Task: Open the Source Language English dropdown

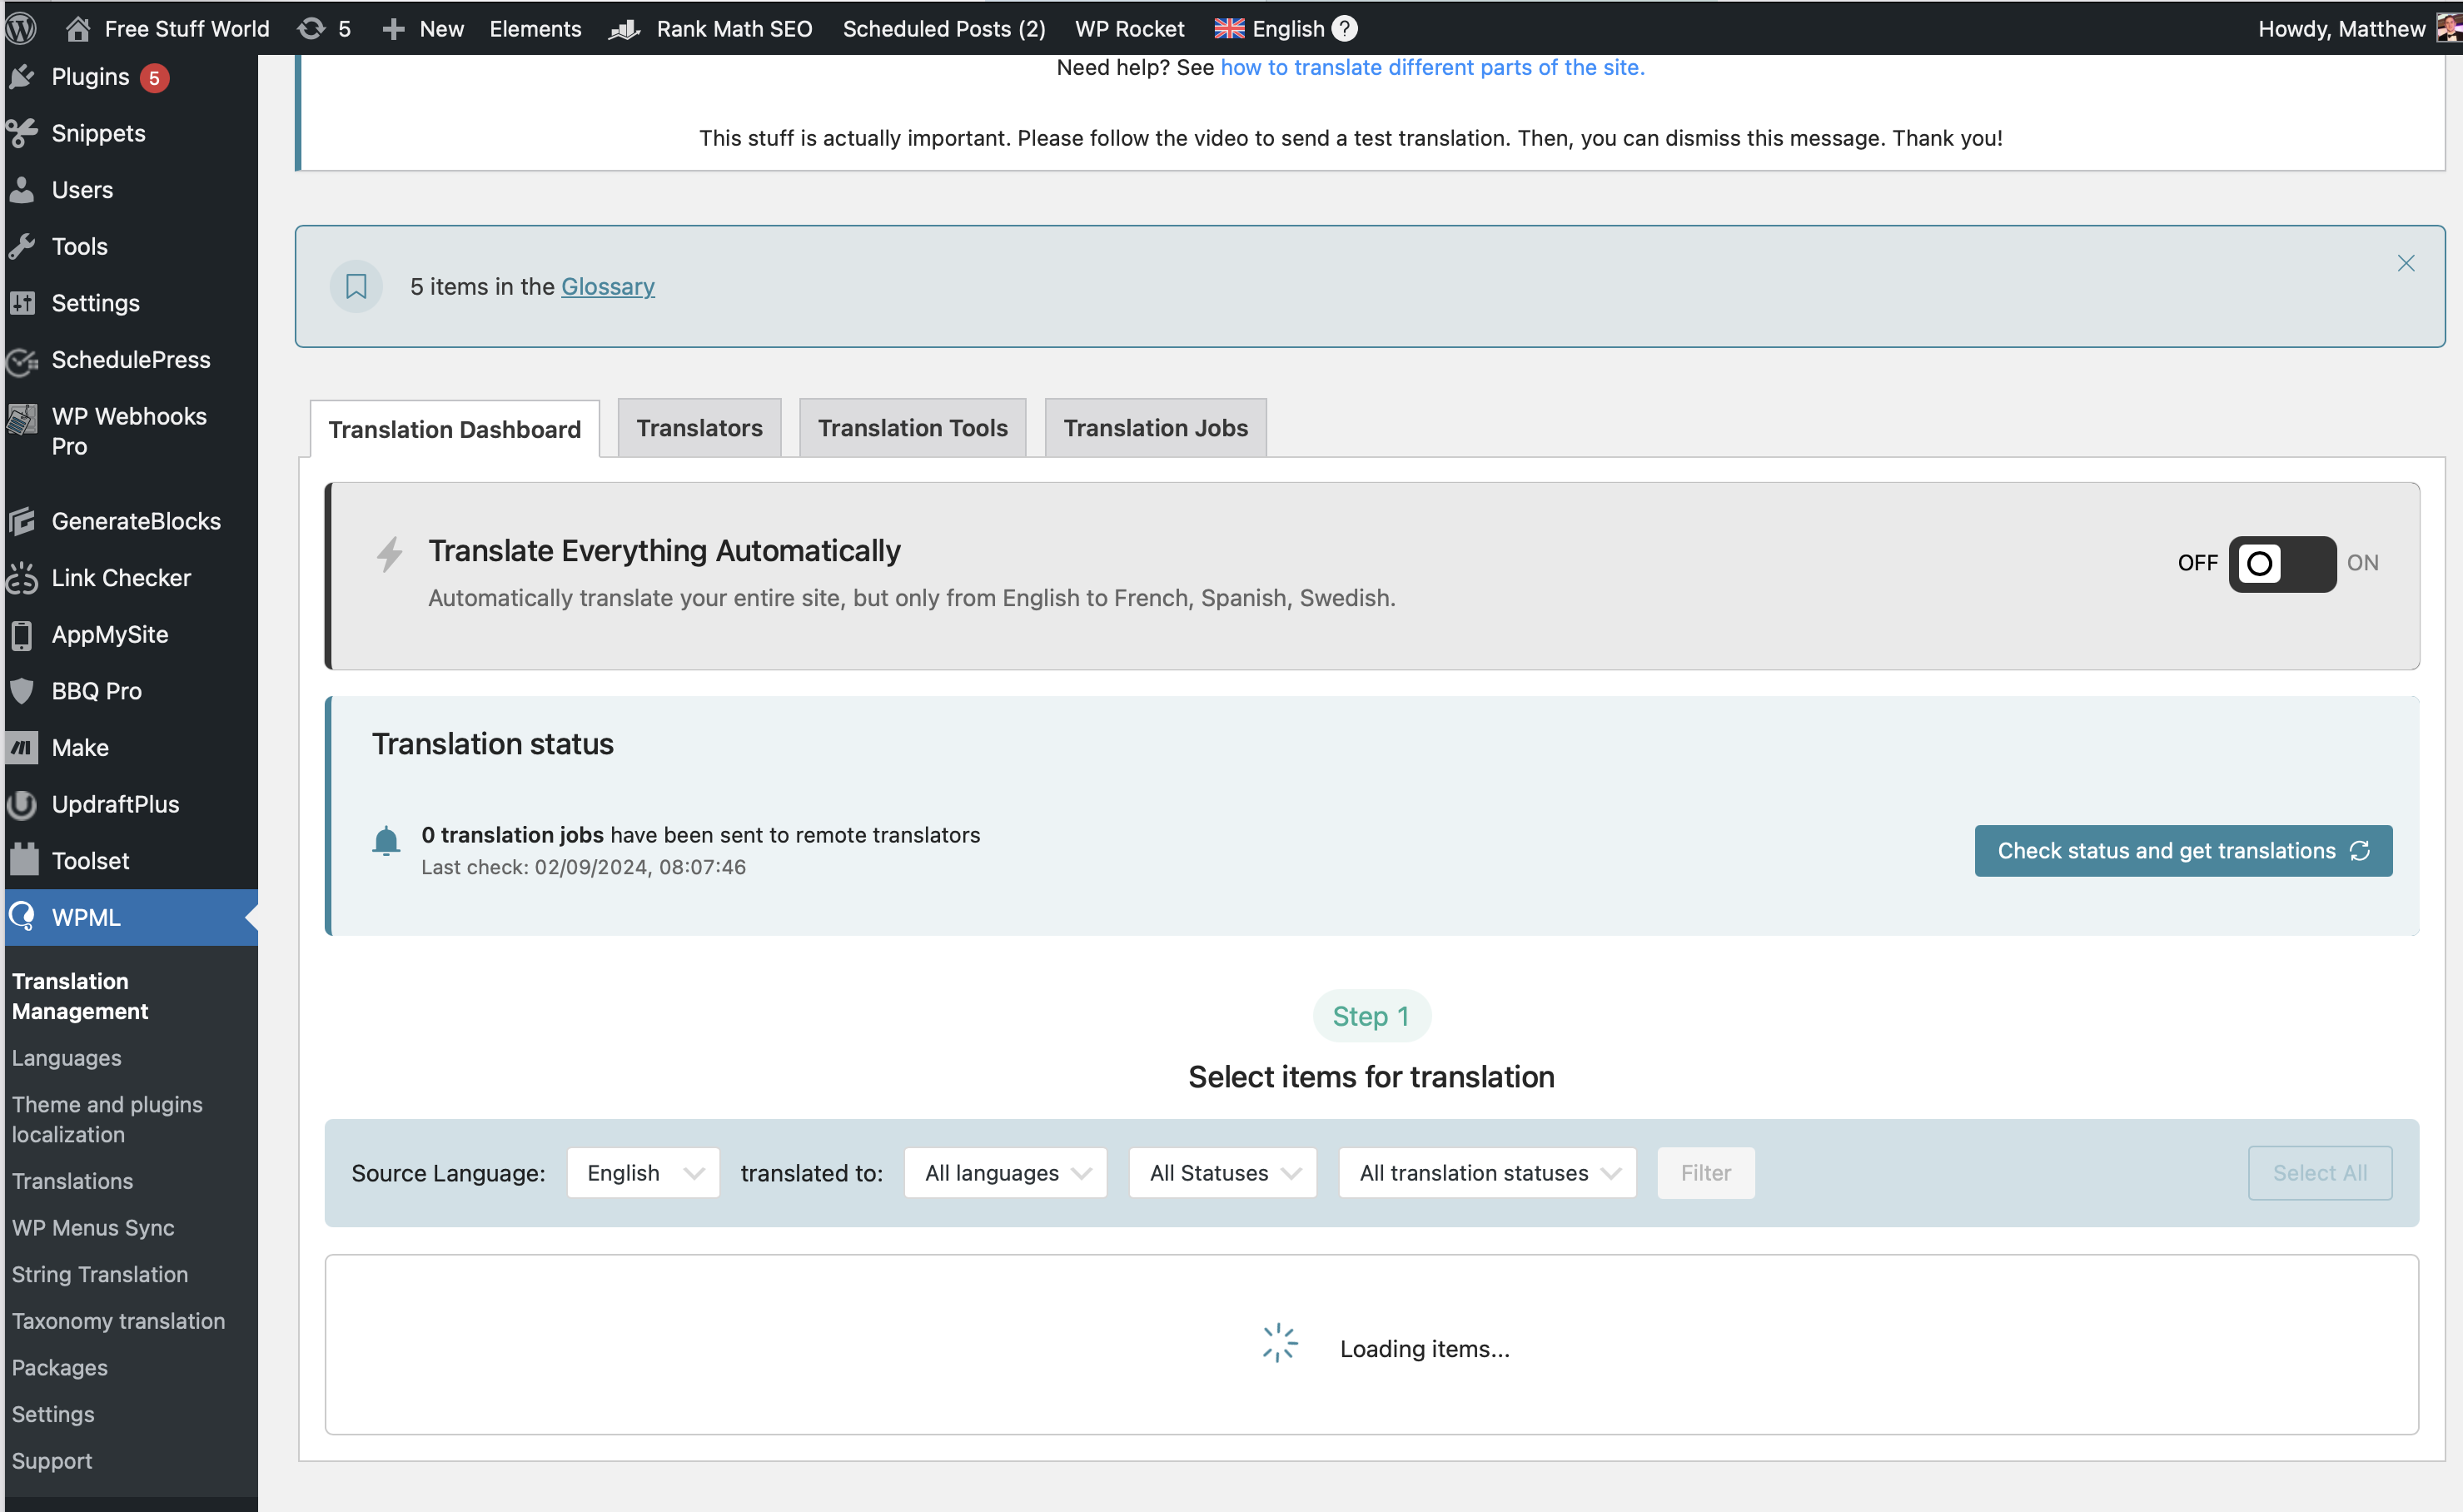Action: [x=643, y=1172]
